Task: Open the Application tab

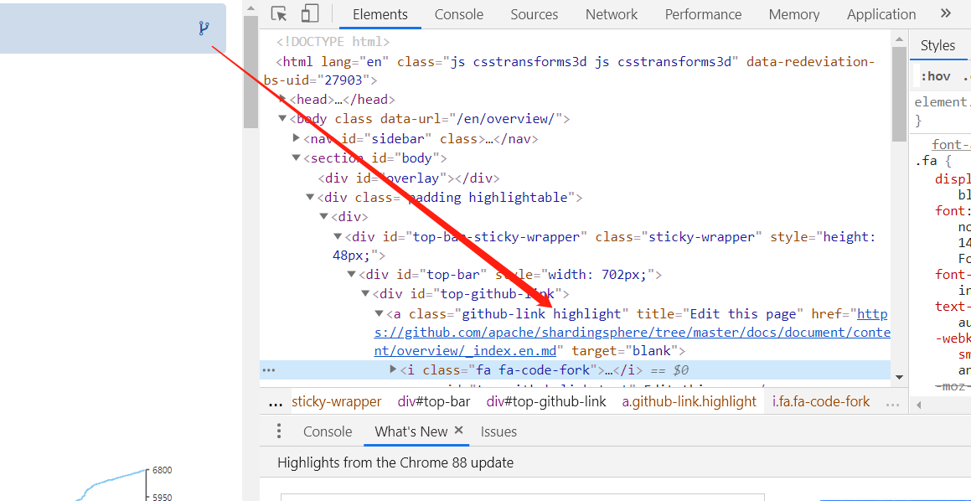Action: click(x=881, y=14)
